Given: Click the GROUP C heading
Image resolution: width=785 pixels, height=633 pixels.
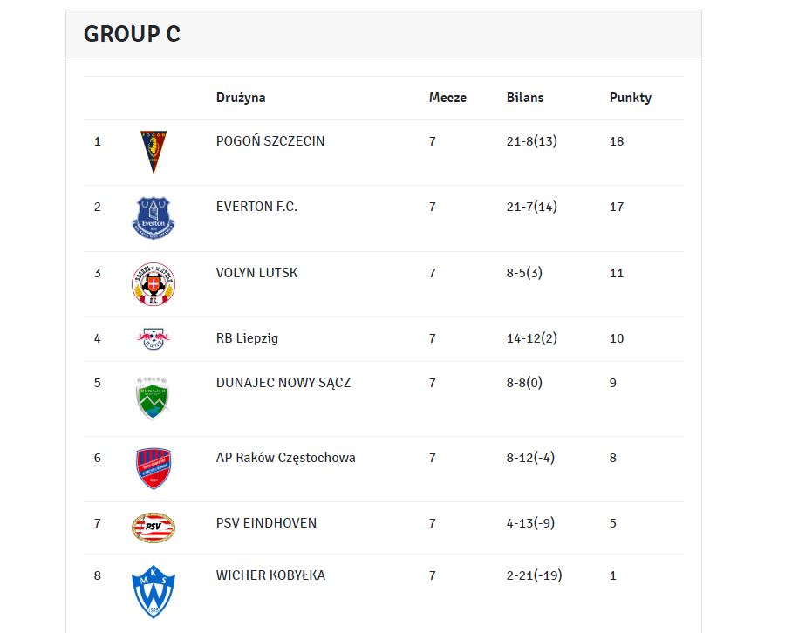Looking at the screenshot, I should coord(132,34).
